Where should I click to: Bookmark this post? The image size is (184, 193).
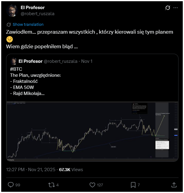(133, 185)
